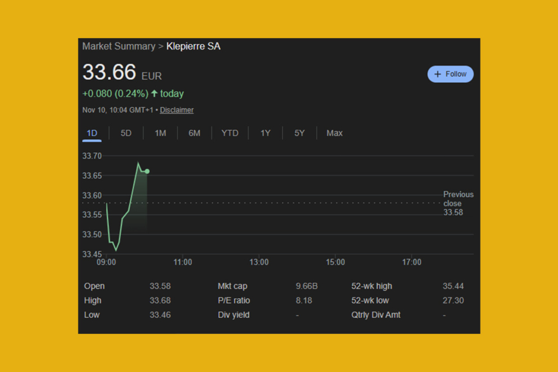Navigate to Market Summary breadcrumb
558x372 pixels.
point(119,46)
